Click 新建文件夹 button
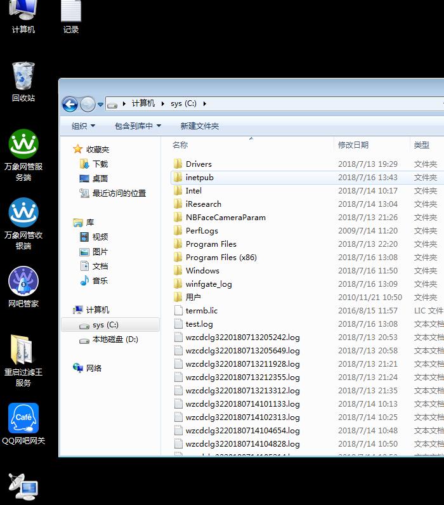This screenshot has width=444, height=505. 200,126
